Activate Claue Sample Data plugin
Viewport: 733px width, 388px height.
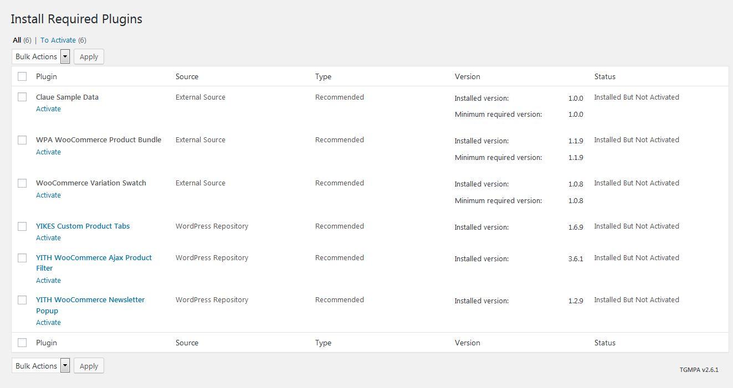(x=48, y=108)
